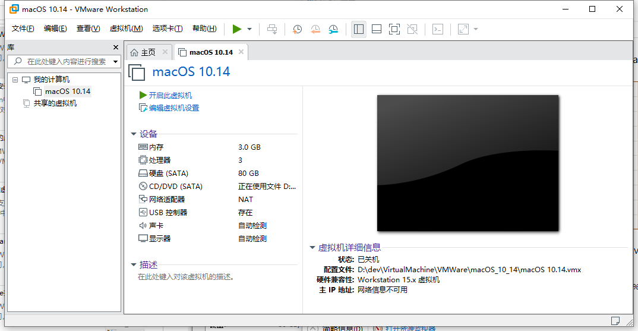
Task: Open the snapshot manager icon
Action: point(333,29)
